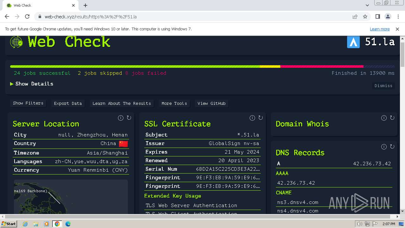Go back in browser history
405x228 pixels.
coord(7,16)
